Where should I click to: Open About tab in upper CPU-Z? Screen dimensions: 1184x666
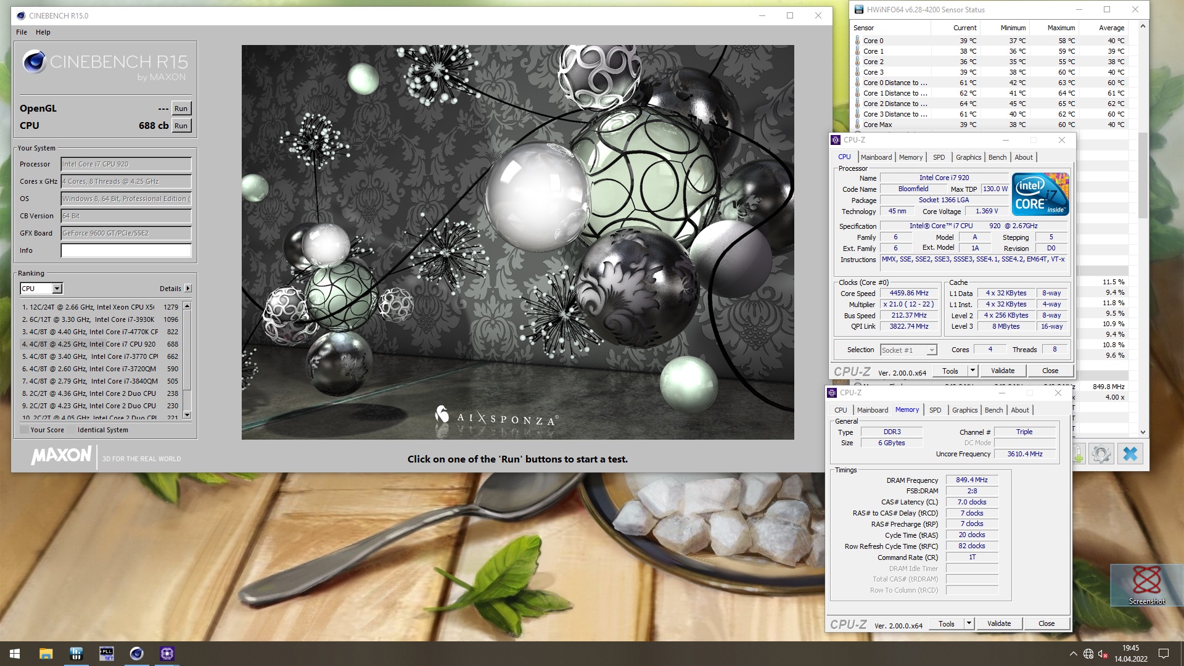(x=1024, y=157)
